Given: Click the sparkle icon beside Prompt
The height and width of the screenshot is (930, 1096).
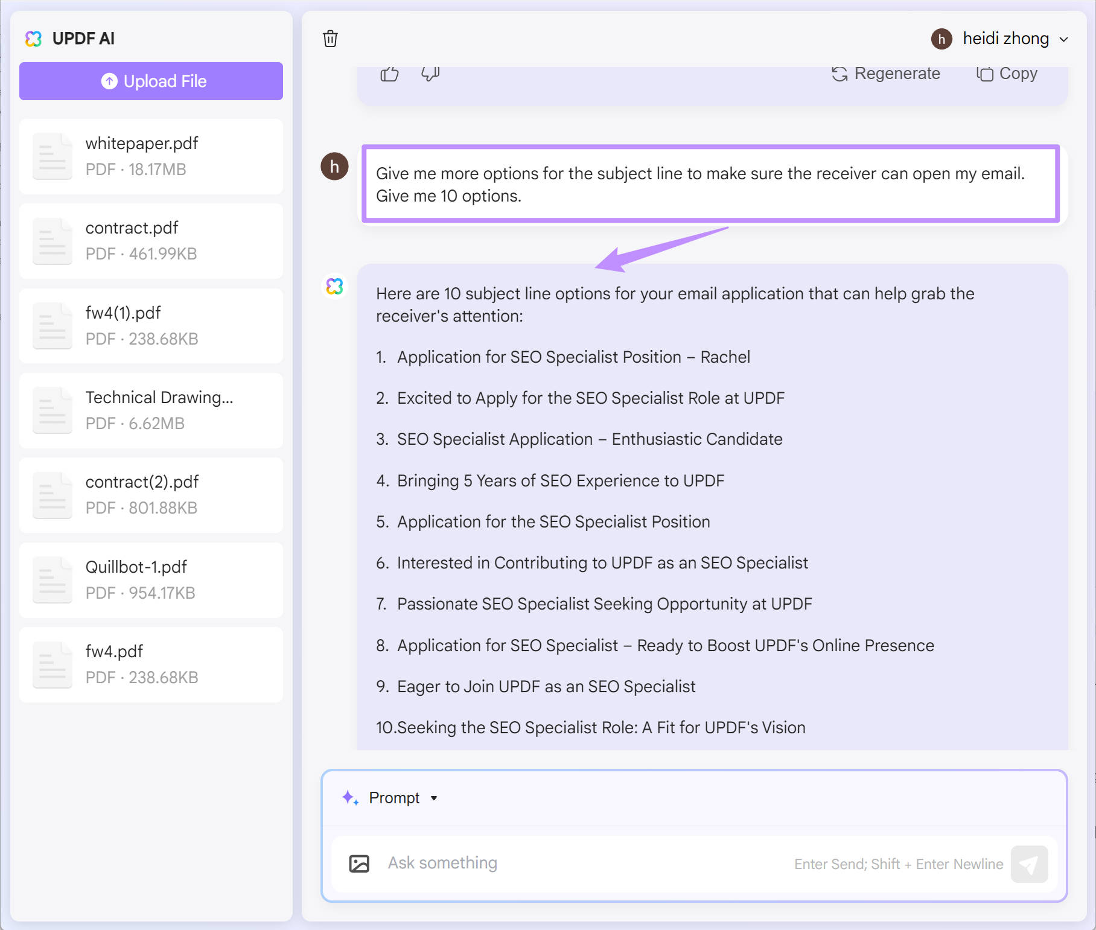Looking at the screenshot, I should (349, 797).
